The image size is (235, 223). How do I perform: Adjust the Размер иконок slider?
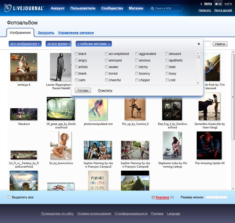click(217, 197)
